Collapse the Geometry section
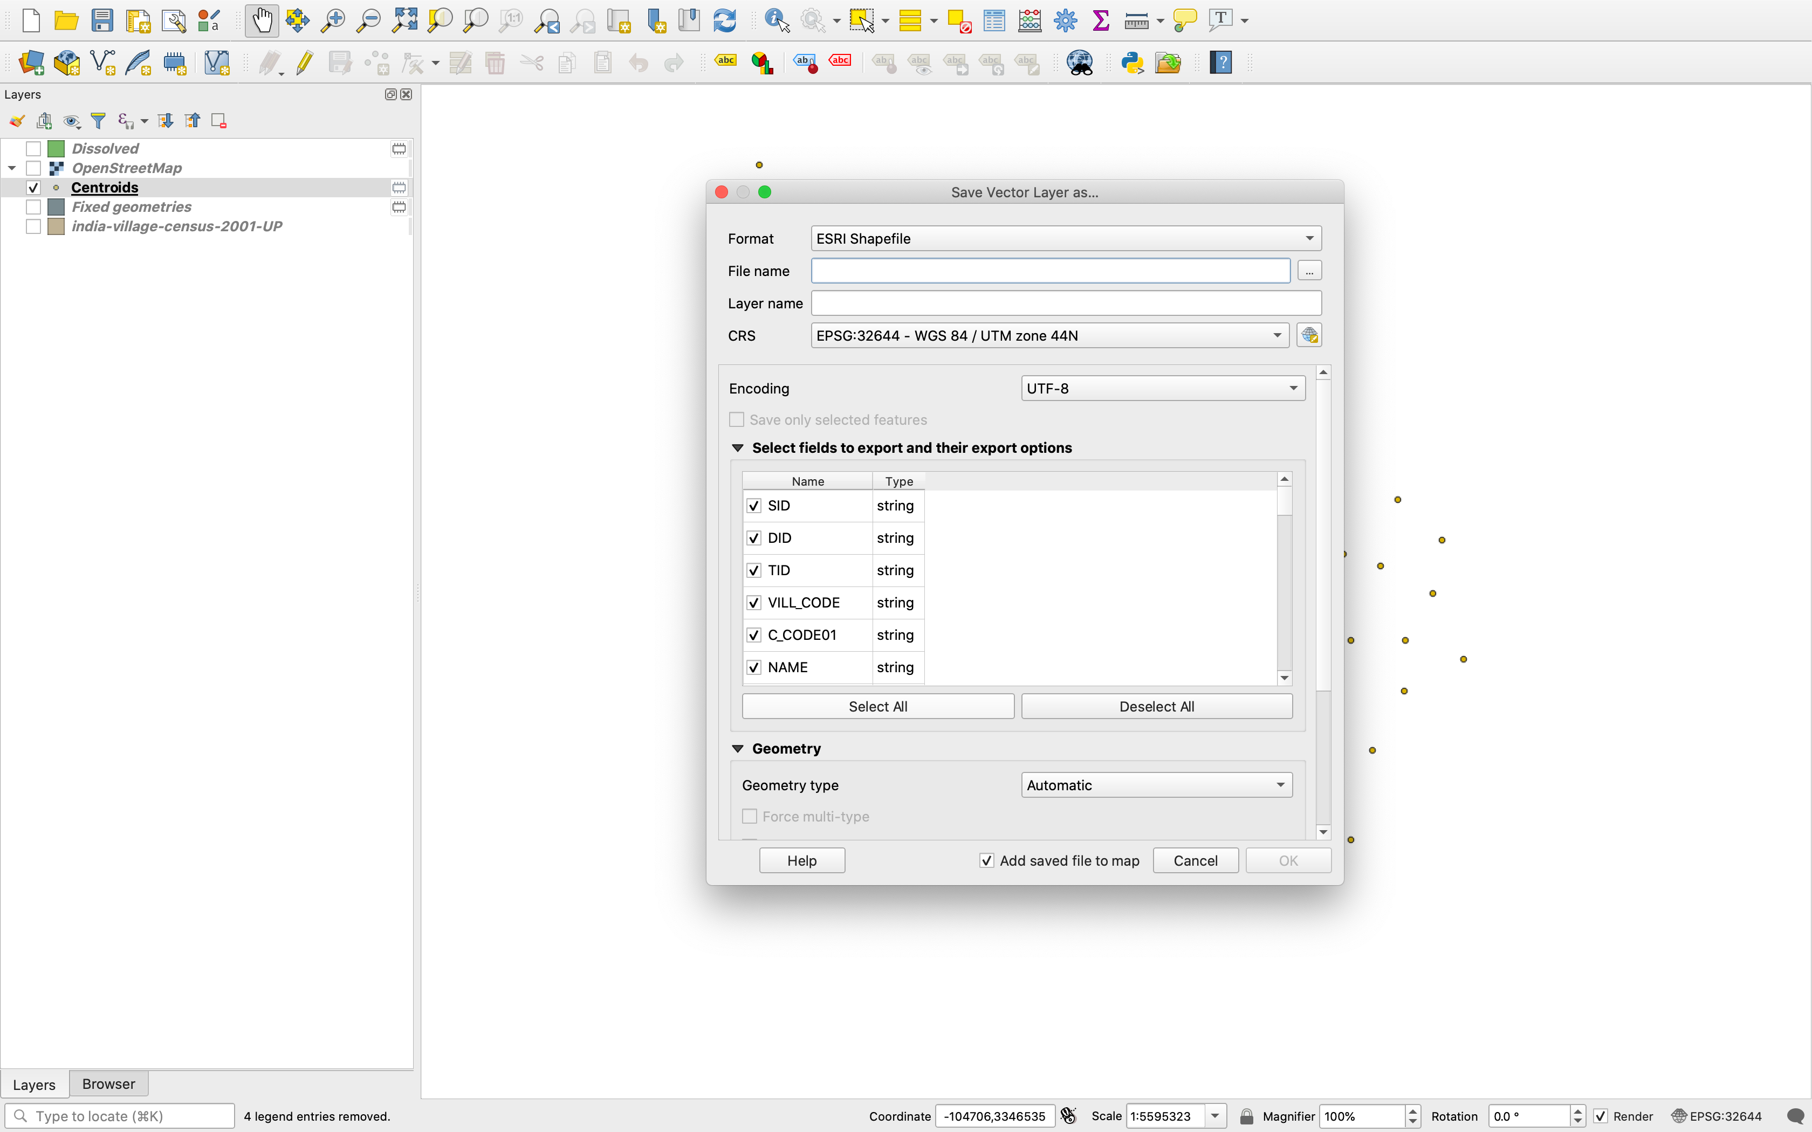1812x1132 pixels. tap(738, 749)
